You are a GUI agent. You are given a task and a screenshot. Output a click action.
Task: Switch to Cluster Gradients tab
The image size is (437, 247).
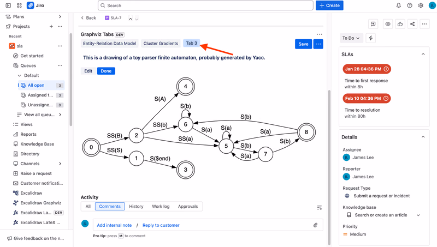(x=161, y=44)
